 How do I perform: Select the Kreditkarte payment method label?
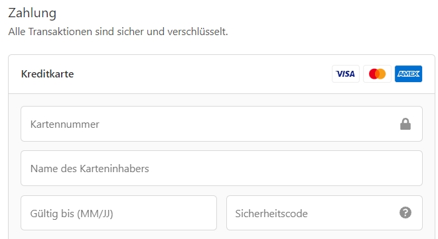pyautogui.click(x=48, y=74)
